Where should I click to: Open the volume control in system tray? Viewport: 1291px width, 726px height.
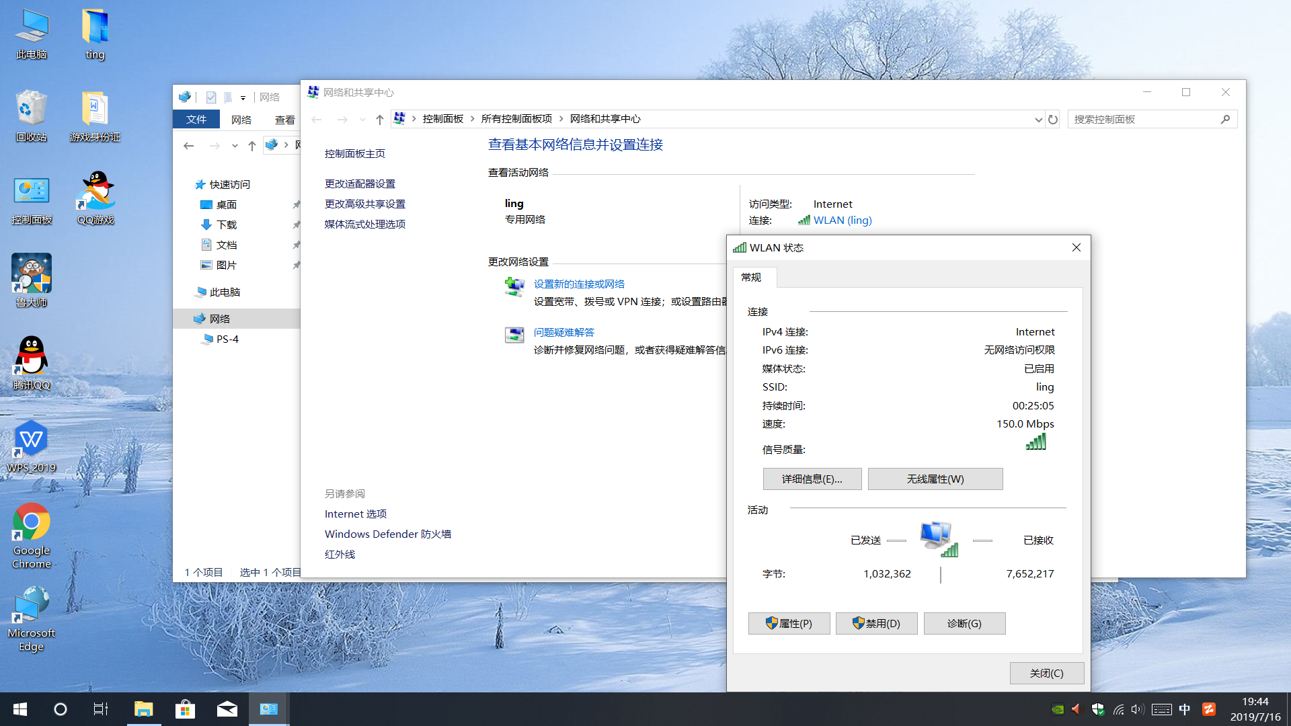(x=1136, y=709)
